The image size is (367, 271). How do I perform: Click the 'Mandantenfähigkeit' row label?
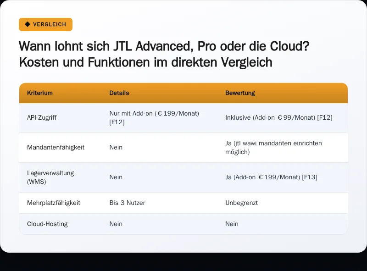[x=56, y=148]
